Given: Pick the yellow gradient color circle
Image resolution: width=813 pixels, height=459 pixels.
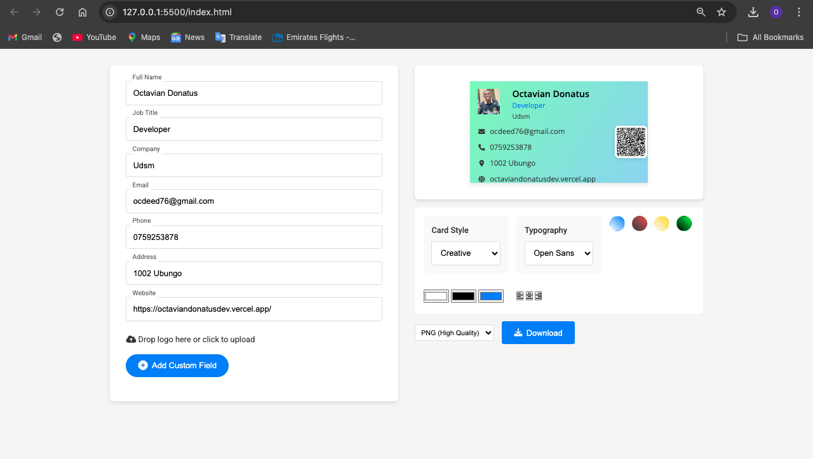Looking at the screenshot, I should (662, 223).
